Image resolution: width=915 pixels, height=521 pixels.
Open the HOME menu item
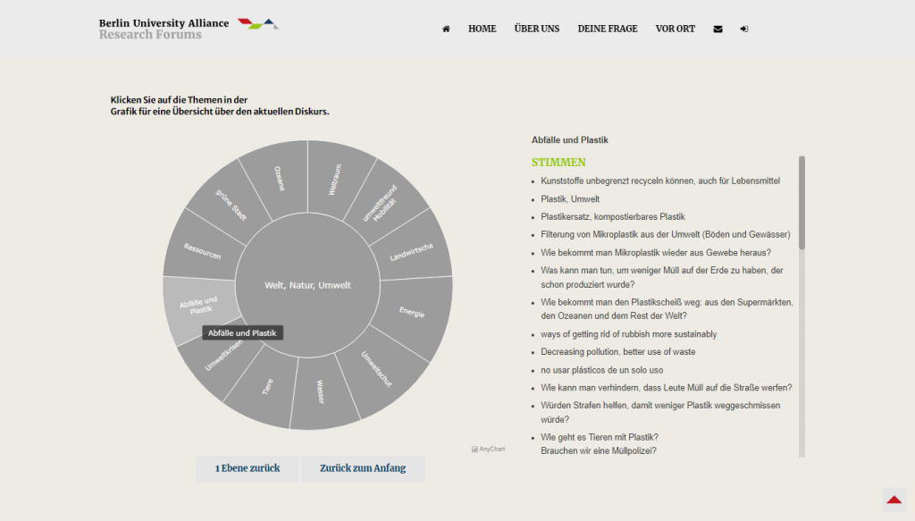482,29
